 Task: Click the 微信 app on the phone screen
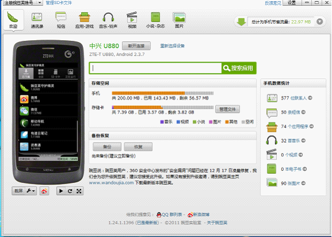(48, 111)
